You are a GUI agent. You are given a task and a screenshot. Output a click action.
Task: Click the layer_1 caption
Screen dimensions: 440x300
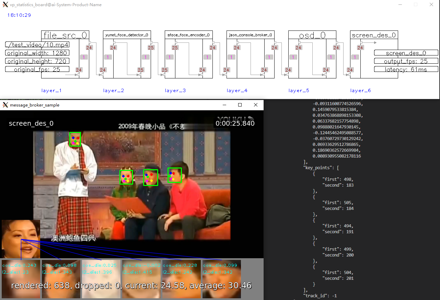click(51, 91)
